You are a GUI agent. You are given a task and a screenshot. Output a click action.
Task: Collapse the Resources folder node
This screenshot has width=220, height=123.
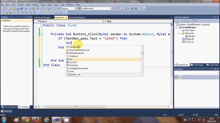tap(179, 33)
